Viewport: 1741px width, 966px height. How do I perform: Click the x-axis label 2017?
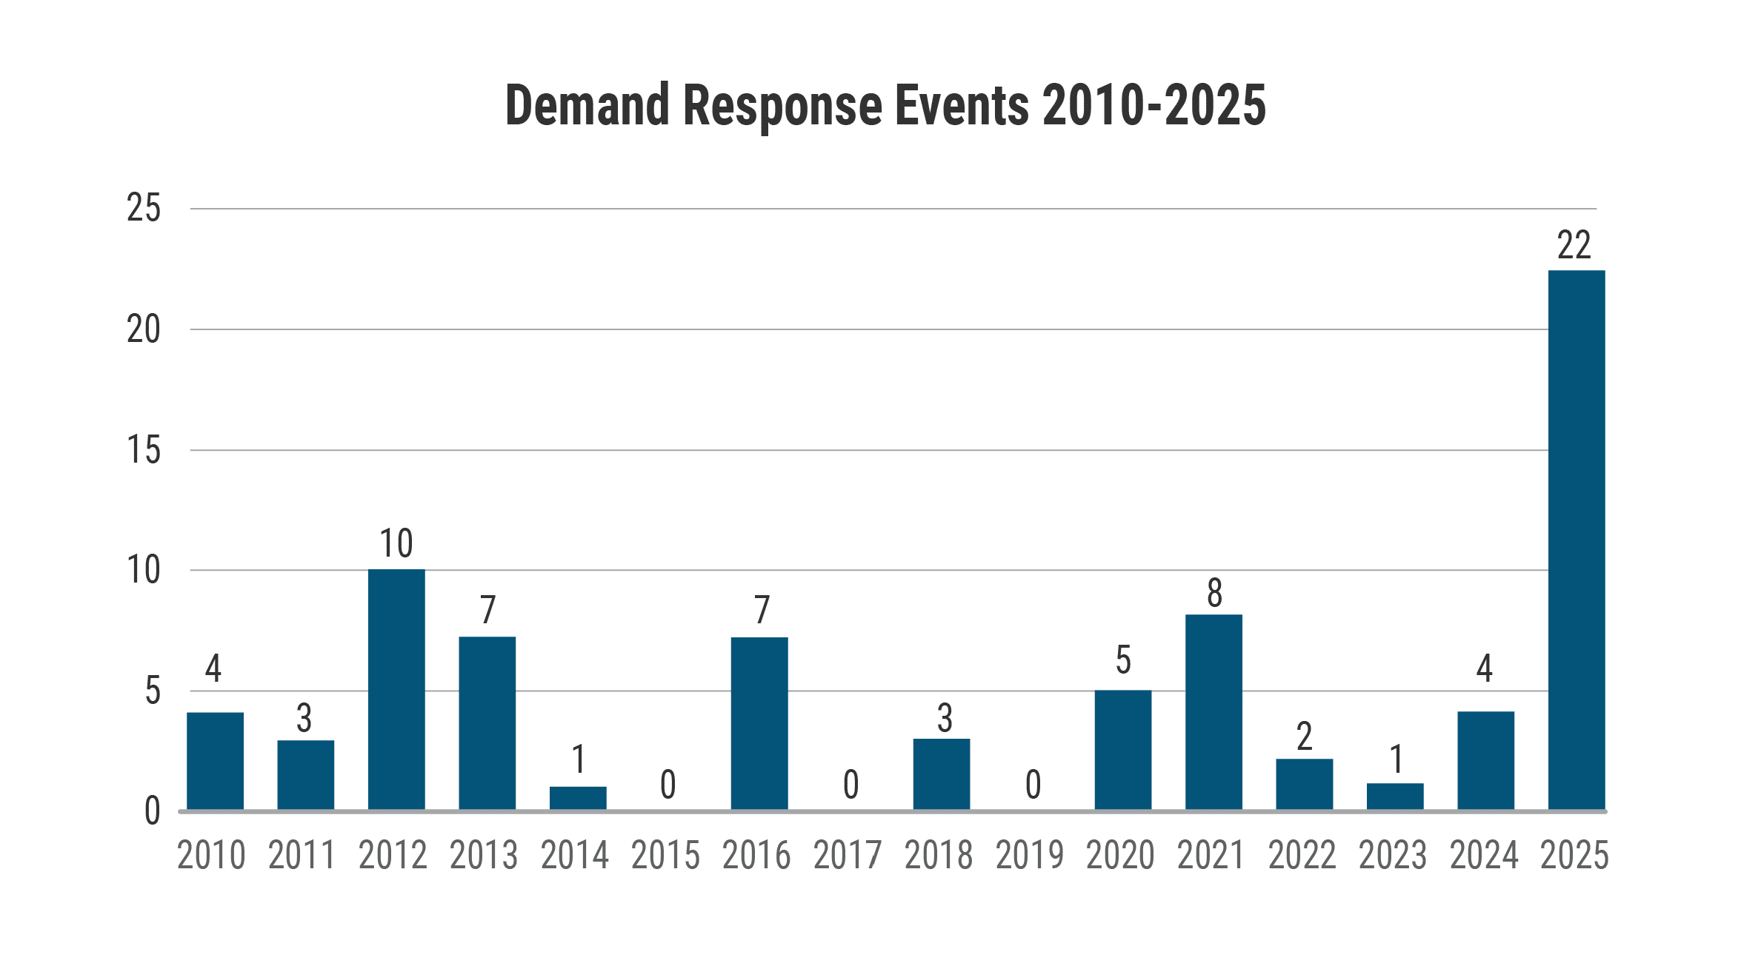pos(848,856)
